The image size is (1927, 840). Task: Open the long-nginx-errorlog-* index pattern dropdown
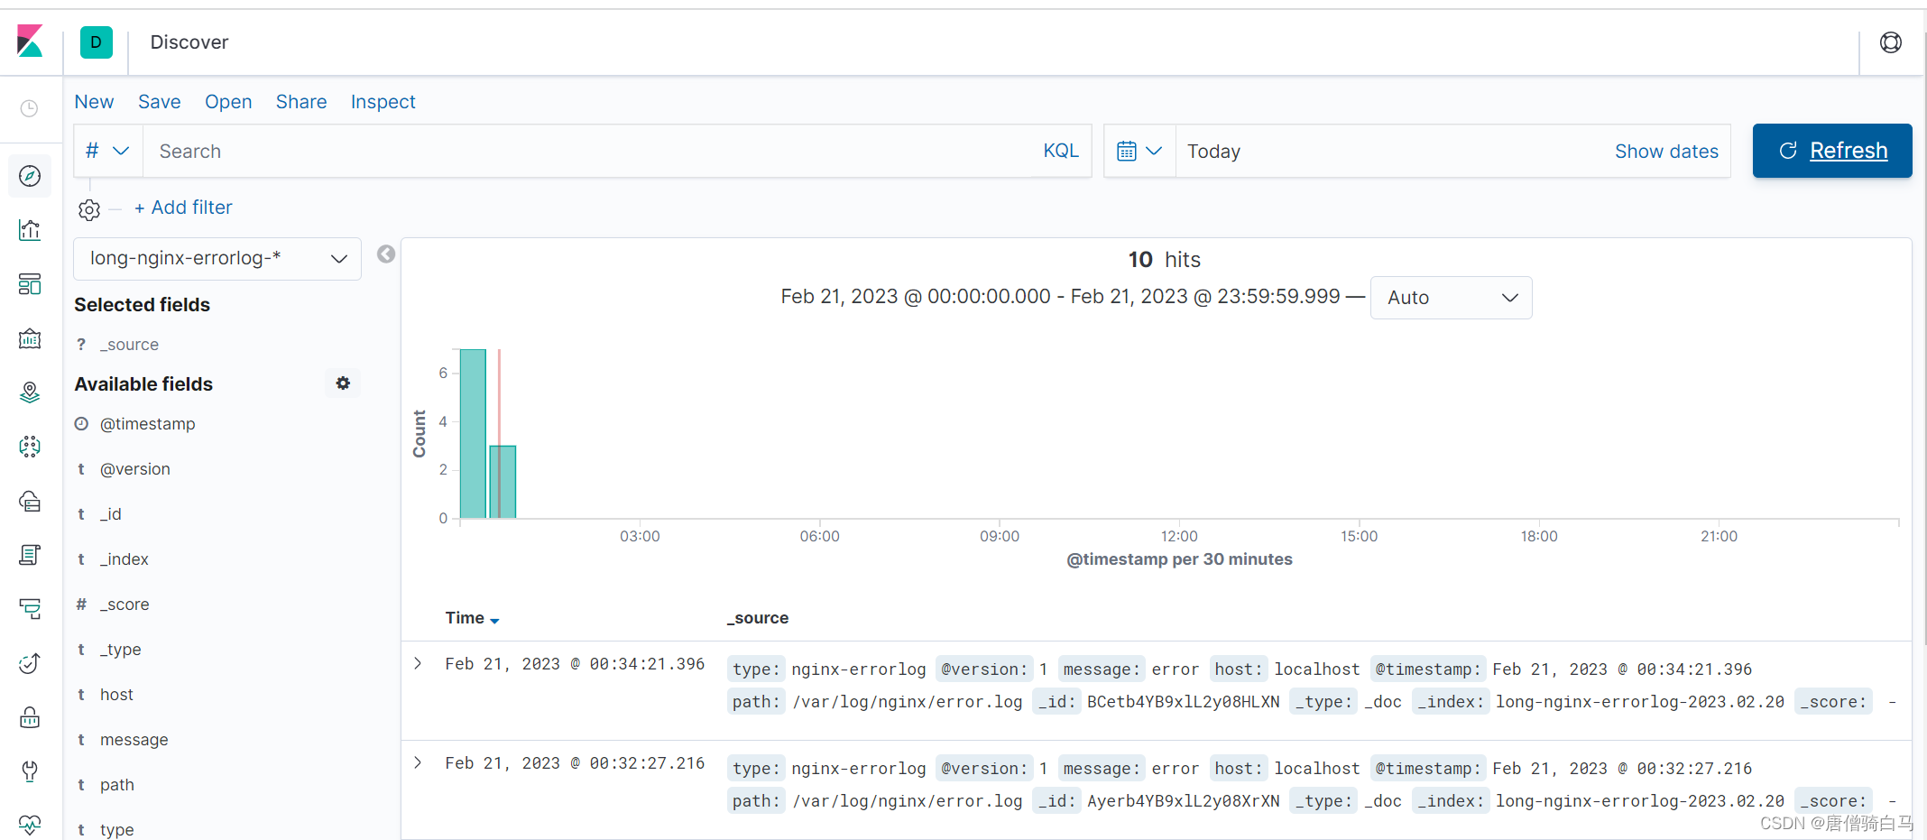(x=217, y=259)
